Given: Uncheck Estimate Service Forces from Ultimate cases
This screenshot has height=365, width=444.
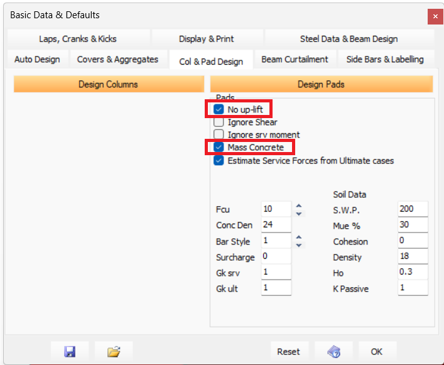Looking at the screenshot, I should (219, 160).
